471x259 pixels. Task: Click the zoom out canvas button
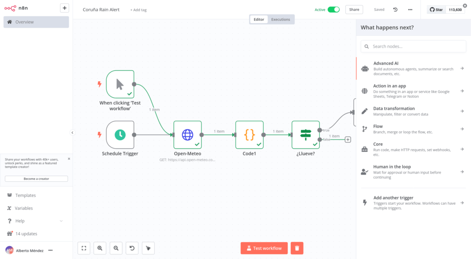116,248
